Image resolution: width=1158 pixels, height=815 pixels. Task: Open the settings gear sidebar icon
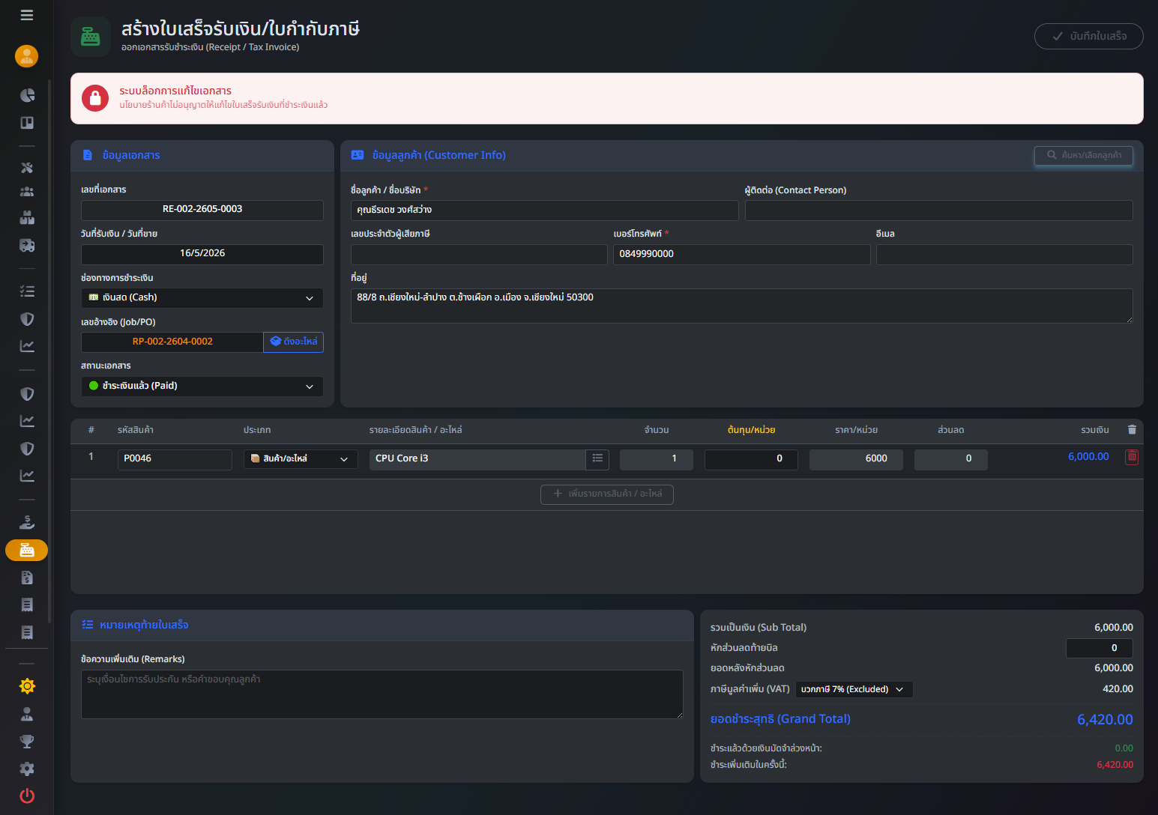tap(27, 769)
